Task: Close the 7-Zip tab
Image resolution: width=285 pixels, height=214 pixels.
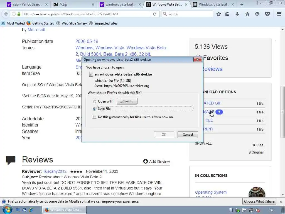Action: click(93, 4)
